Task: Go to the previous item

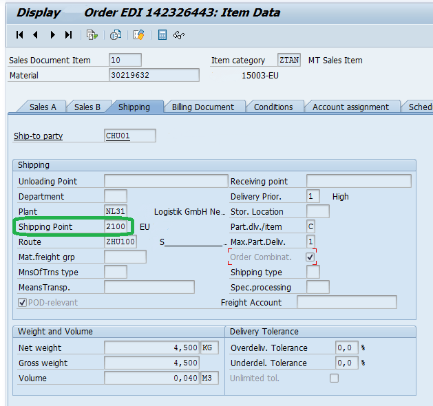Action: coord(35,35)
